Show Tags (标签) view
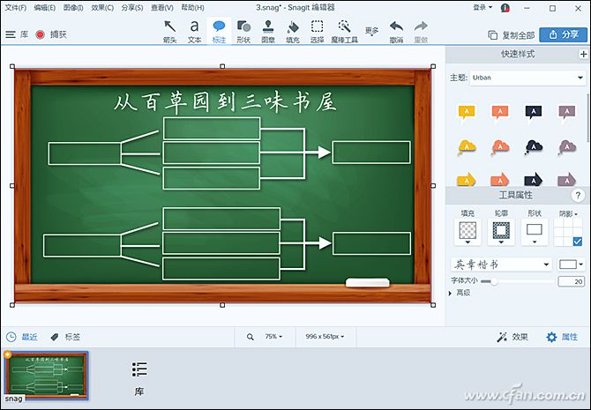This screenshot has height=410, width=591. point(65,337)
